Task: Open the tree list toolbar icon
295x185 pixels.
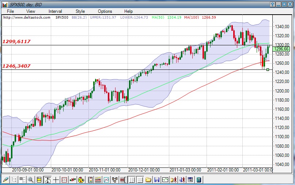Action: [22, 180]
